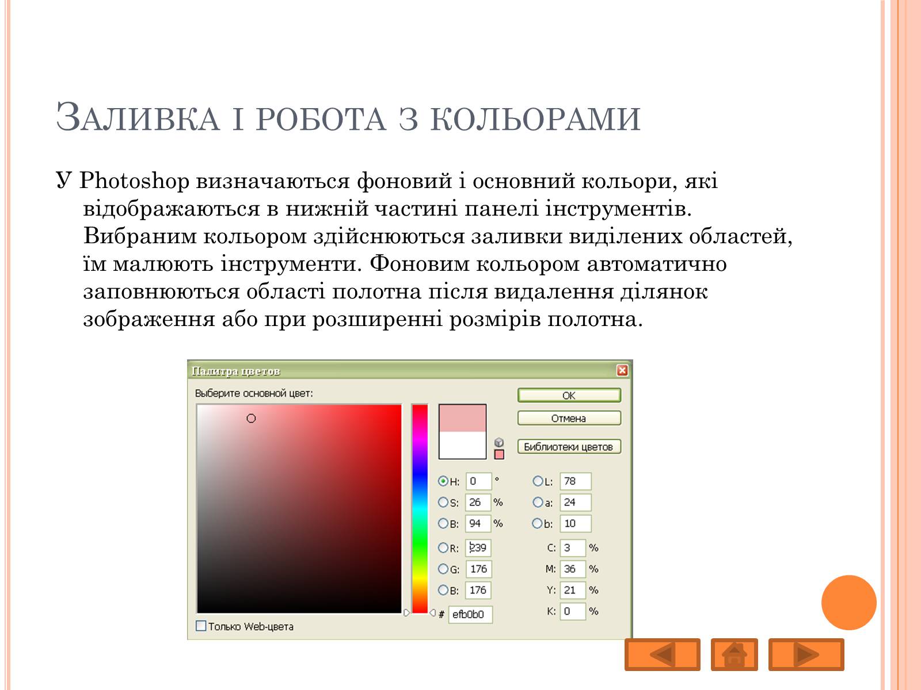This screenshot has width=921, height=690.
Task: Click the vertical rainbow hue slider
Action: click(420, 509)
